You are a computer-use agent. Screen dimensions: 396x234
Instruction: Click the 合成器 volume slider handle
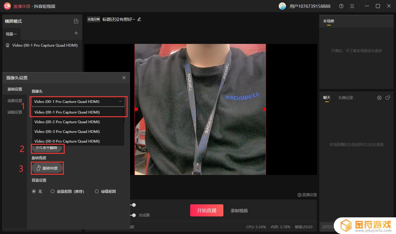(x=134, y=215)
